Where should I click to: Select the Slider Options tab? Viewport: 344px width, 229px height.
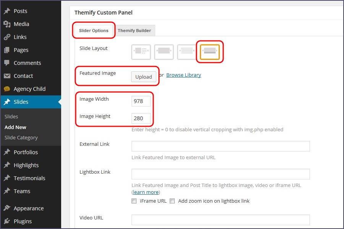[x=94, y=31]
